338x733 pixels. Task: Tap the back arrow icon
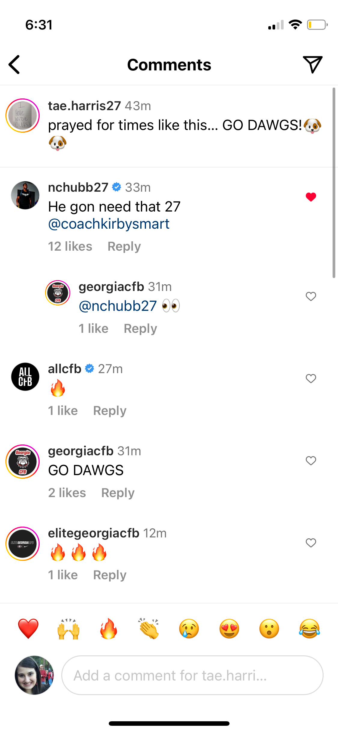(14, 64)
